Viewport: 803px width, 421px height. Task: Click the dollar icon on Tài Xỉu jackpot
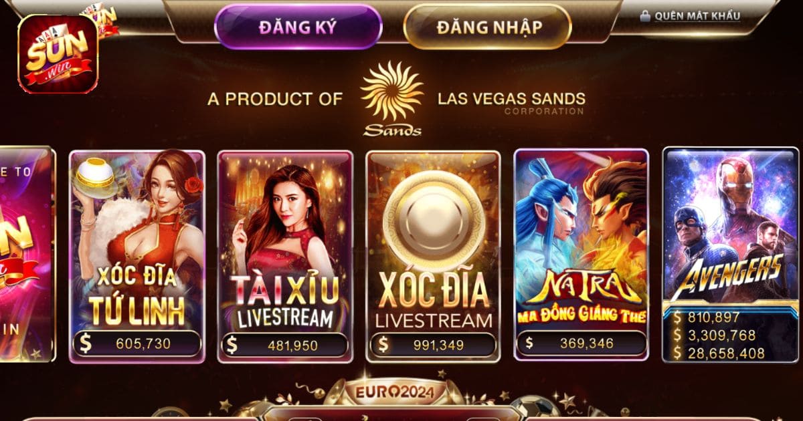232,345
